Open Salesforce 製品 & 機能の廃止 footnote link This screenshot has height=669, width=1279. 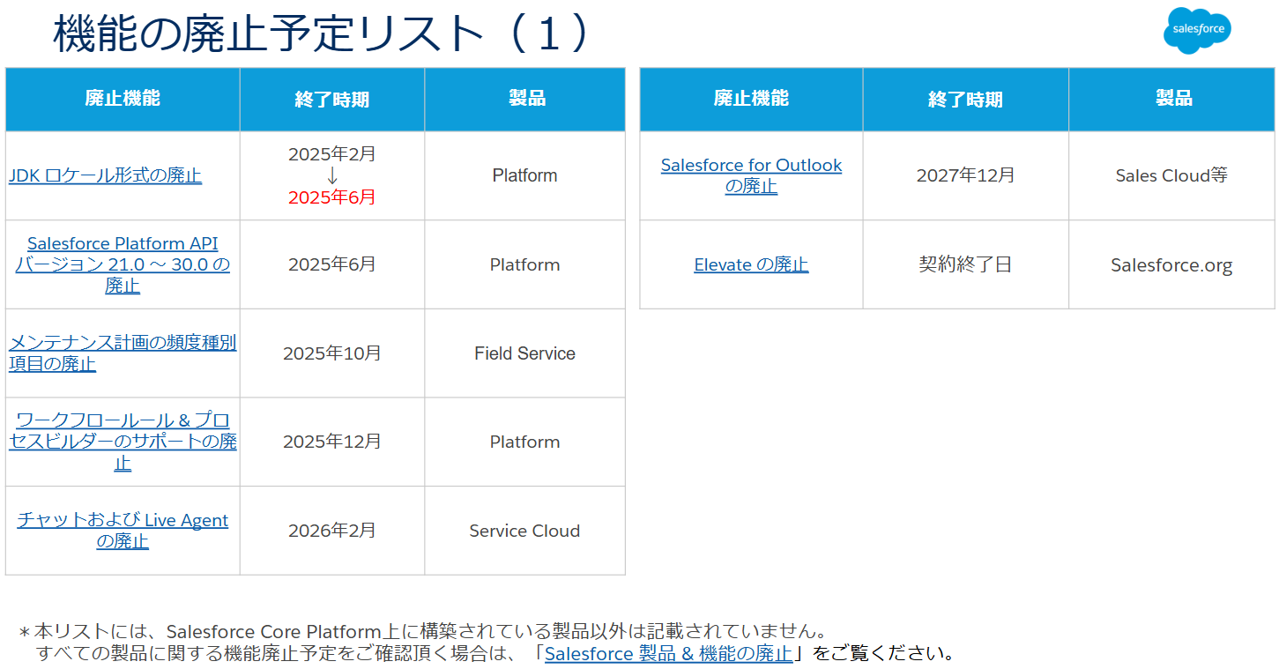[668, 653]
